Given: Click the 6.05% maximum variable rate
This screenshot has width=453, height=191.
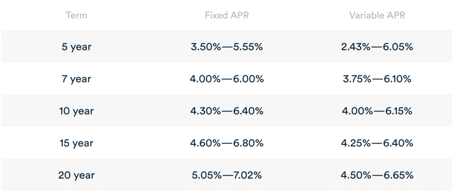Looking at the screenshot, I should (x=399, y=47).
